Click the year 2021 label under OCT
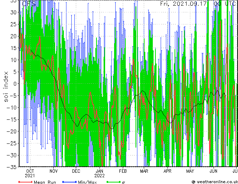Screen dimensions: 238x184 tap(30, 176)
